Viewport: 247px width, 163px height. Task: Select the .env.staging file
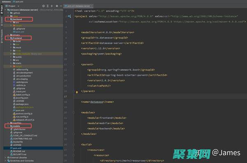coord(22,79)
